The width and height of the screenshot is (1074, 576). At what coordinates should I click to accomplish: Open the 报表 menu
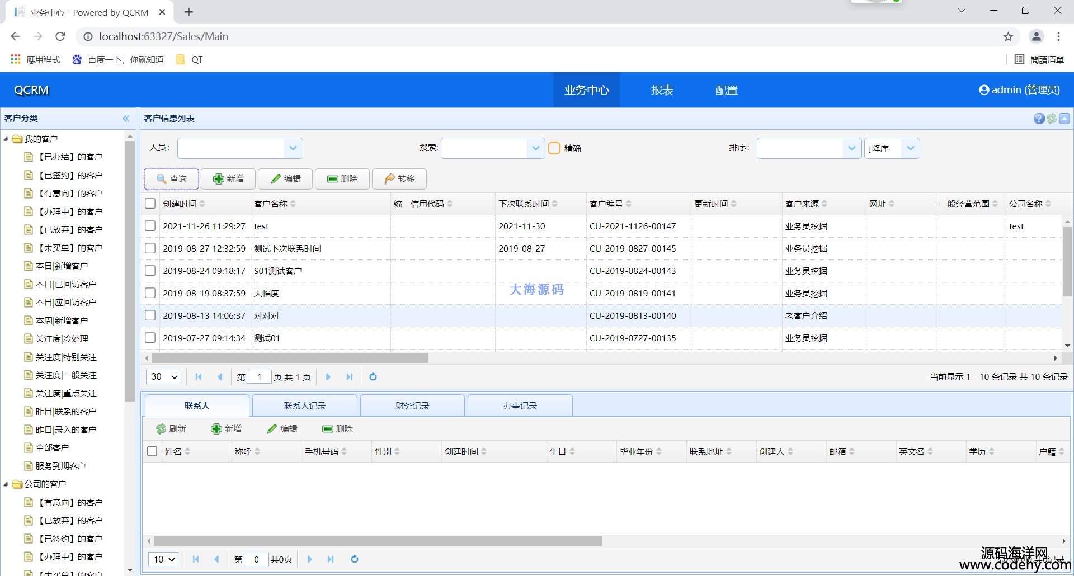click(x=662, y=90)
